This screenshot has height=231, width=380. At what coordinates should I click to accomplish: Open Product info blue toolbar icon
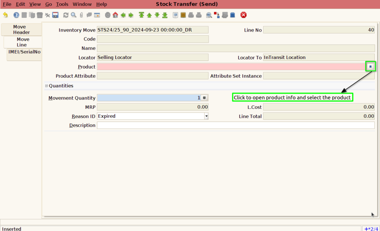[x=232, y=15]
